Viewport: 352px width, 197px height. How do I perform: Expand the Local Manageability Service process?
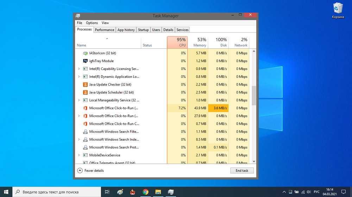[79, 100]
